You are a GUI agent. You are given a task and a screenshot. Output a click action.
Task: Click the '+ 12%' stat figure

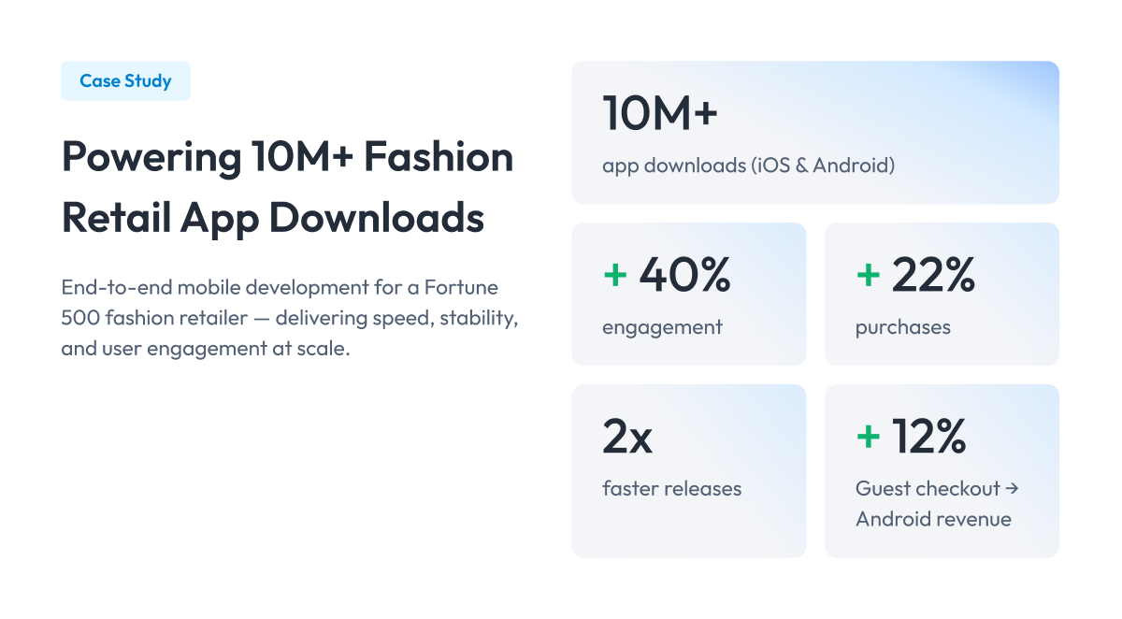[911, 436]
